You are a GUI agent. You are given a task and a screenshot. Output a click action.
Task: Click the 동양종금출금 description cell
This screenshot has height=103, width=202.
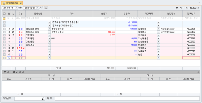[72, 32]
